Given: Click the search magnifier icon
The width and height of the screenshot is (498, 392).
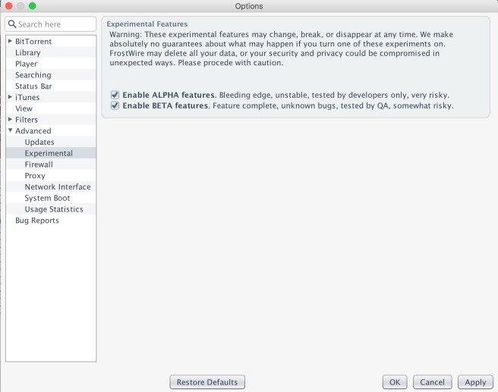Looking at the screenshot, I should 12,24.
